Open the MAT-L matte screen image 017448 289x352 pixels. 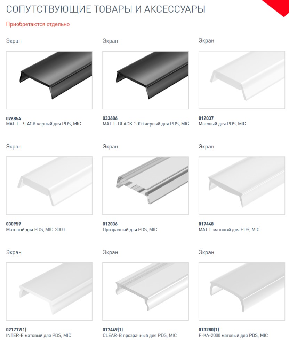(x=242, y=186)
